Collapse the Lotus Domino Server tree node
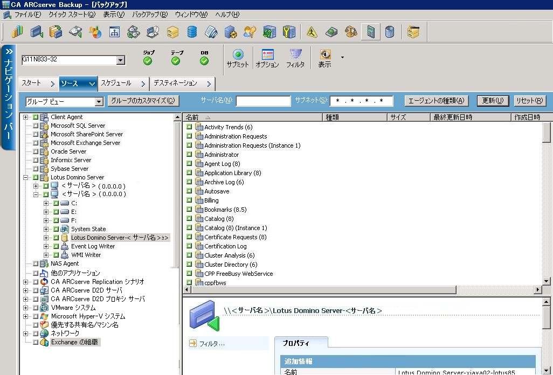553x375 pixels. click(x=26, y=177)
